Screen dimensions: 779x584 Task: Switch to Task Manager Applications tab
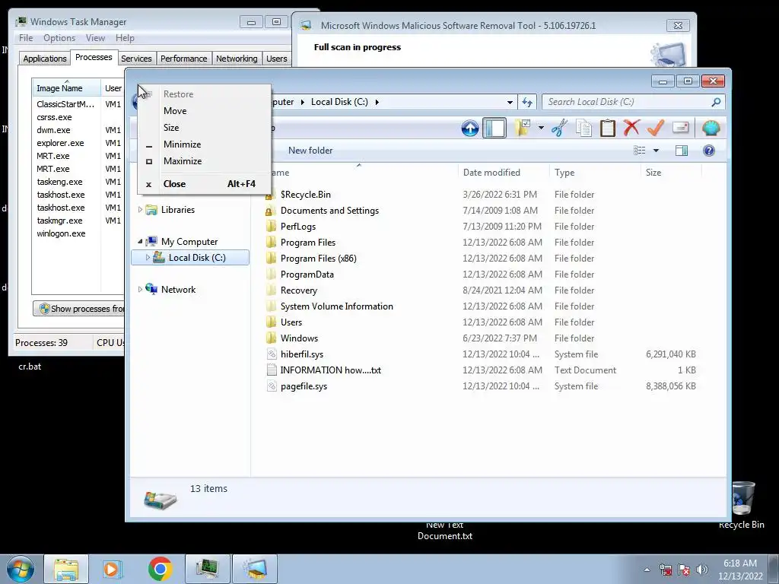point(45,59)
